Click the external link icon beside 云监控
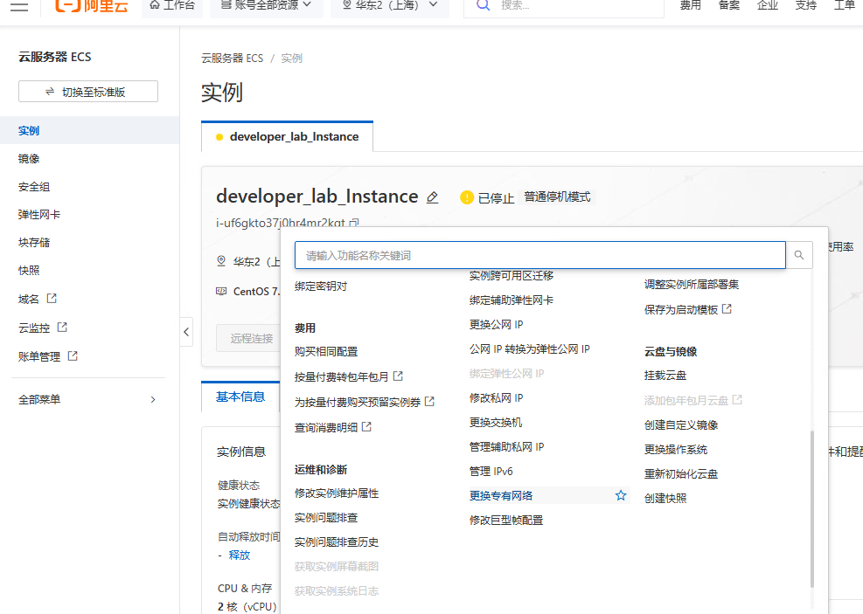Screen dimensions: 863x614 pos(62,327)
